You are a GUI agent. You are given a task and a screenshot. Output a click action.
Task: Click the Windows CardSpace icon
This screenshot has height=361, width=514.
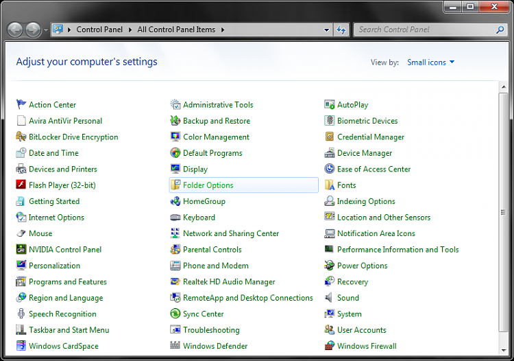pyautogui.click(x=21, y=346)
